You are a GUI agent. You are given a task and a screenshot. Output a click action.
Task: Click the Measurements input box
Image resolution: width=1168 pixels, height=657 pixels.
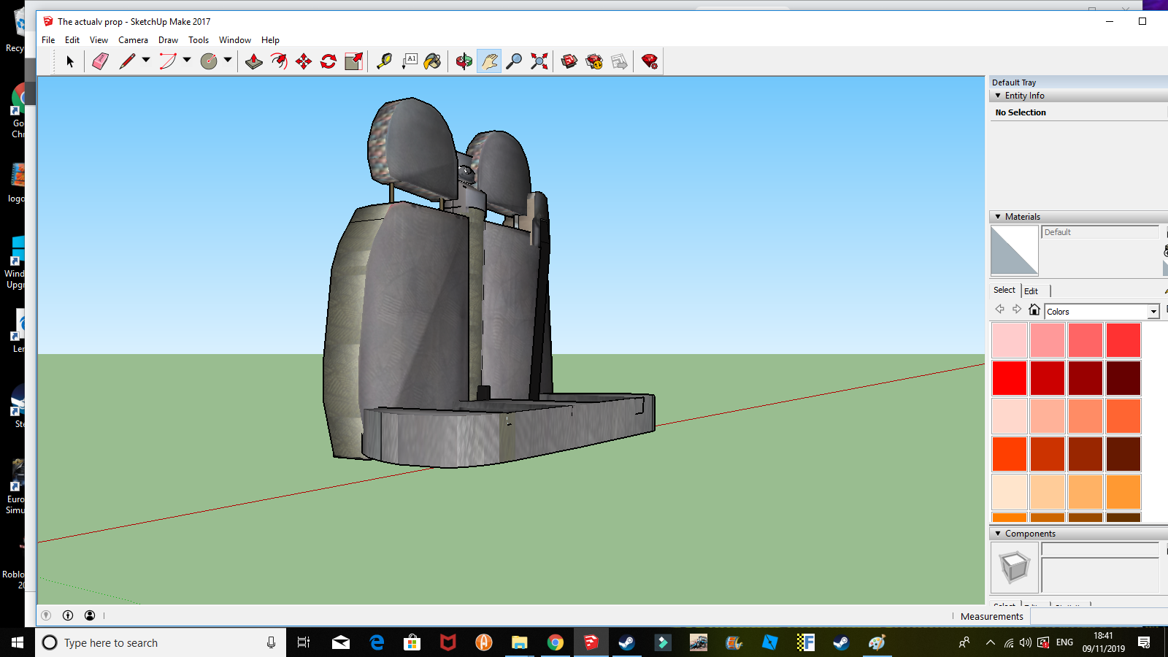[x=1099, y=616]
